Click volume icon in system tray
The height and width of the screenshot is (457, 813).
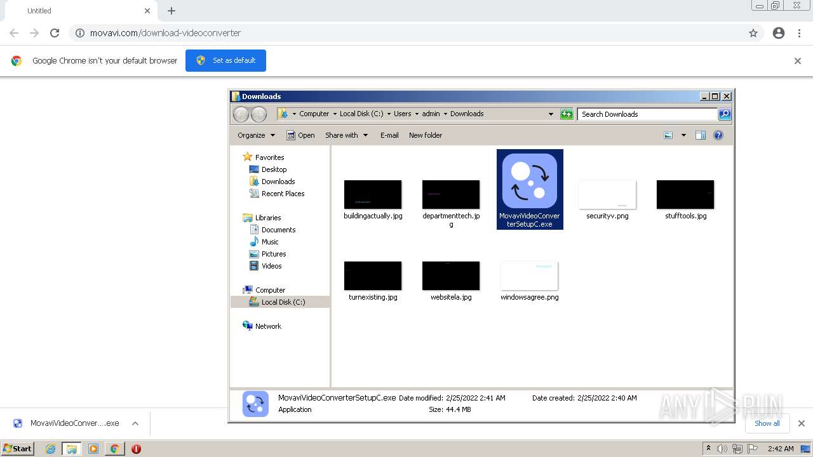click(722, 449)
